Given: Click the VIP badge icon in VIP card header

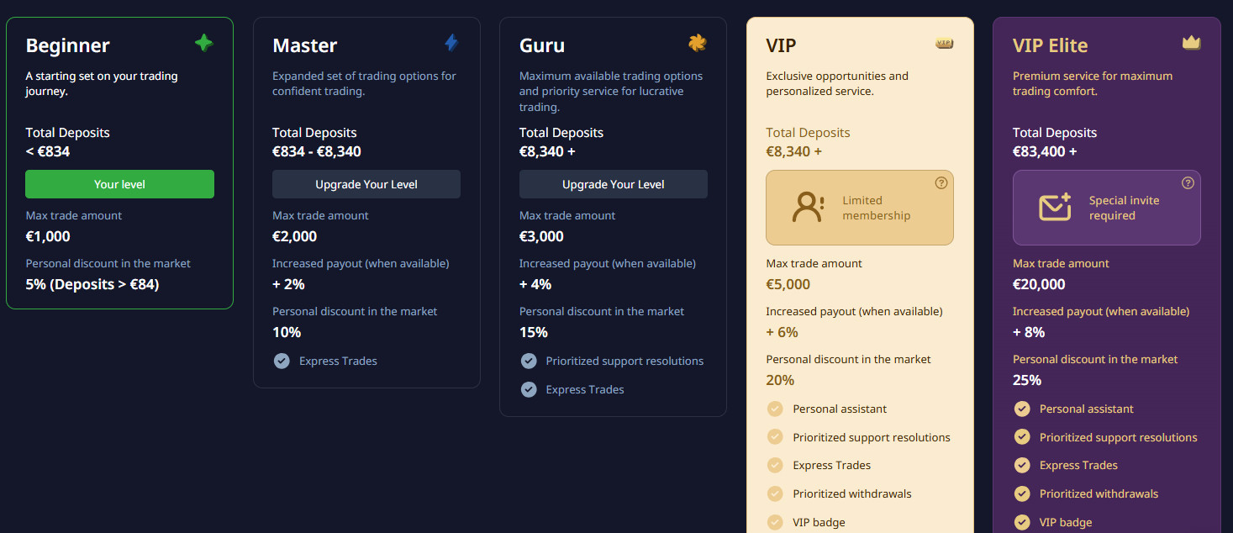Looking at the screenshot, I should 945,44.
